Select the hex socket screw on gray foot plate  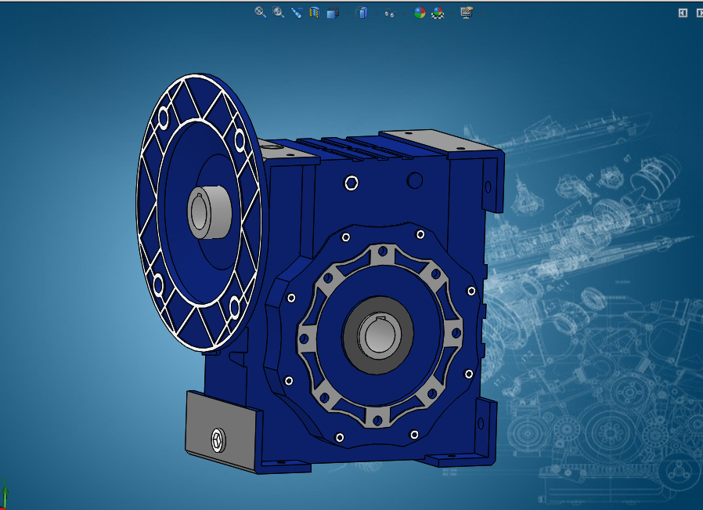(x=218, y=440)
